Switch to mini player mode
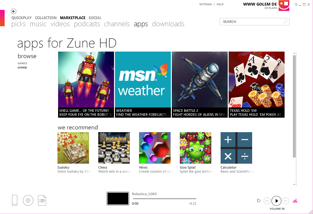The width and height of the screenshot is (313, 214). coord(296,4)
